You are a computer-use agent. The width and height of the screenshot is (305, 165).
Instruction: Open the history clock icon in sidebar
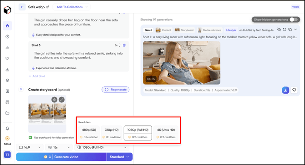pos(7,36)
